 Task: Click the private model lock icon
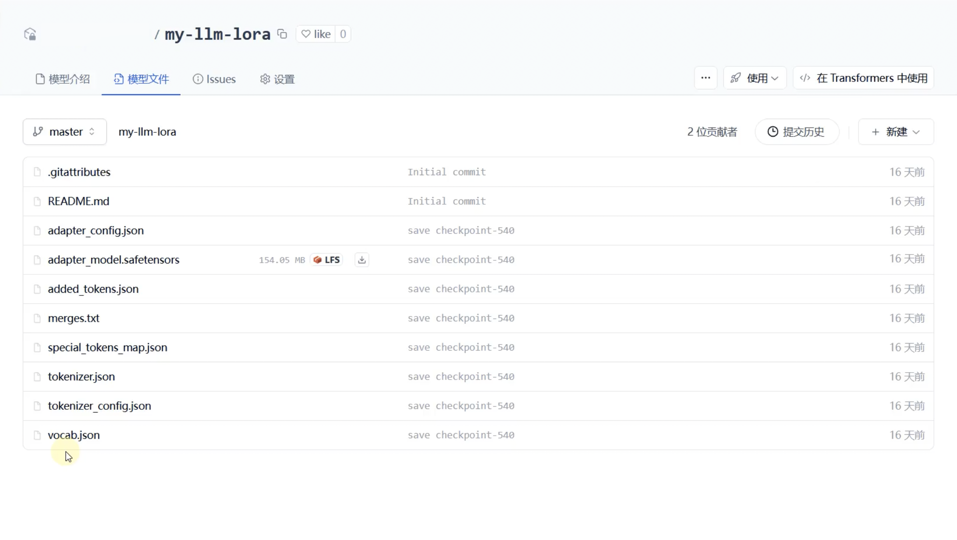click(30, 34)
